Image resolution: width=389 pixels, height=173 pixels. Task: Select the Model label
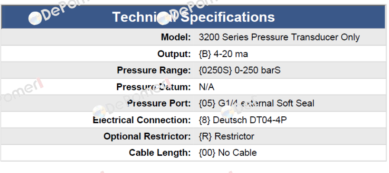tap(176, 38)
